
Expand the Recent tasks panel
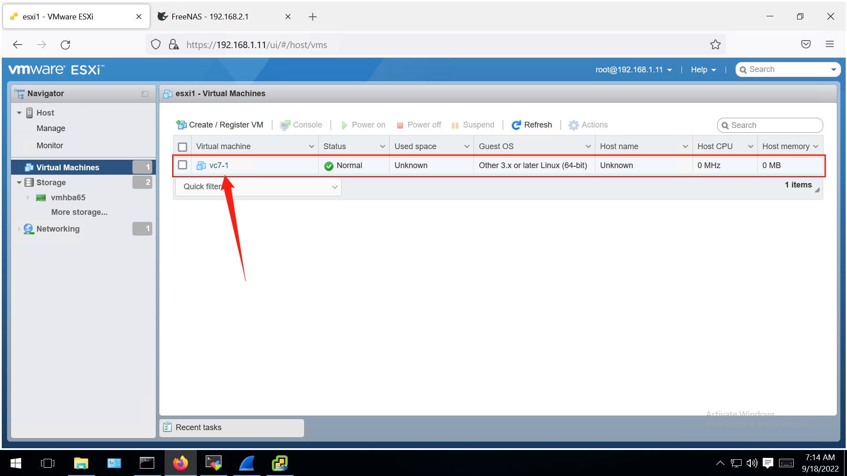click(x=232, y=427)
